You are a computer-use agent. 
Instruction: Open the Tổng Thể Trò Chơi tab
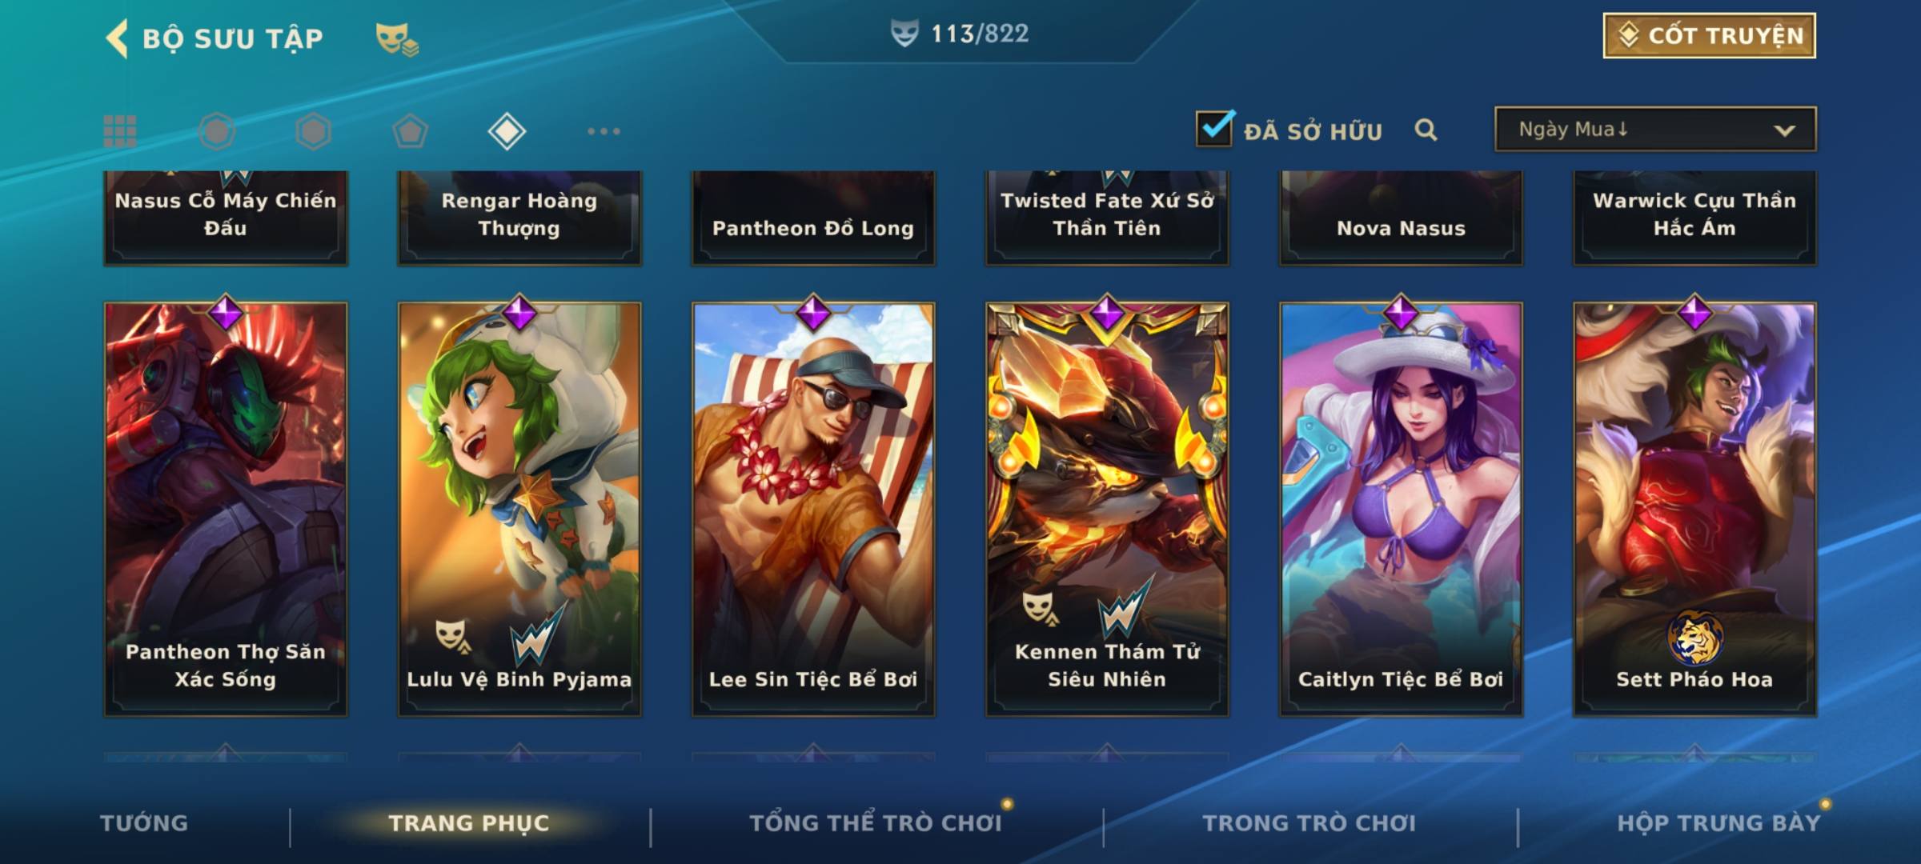876,823
